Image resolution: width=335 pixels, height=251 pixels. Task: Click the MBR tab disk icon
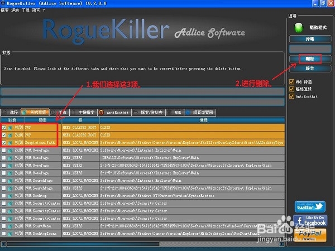(x=169, y=112)
